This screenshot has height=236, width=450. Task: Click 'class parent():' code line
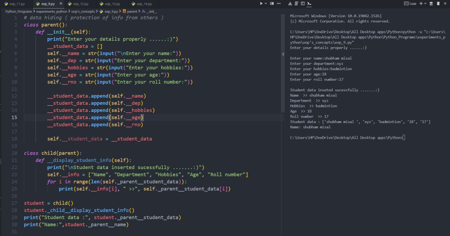coord(45,25)
